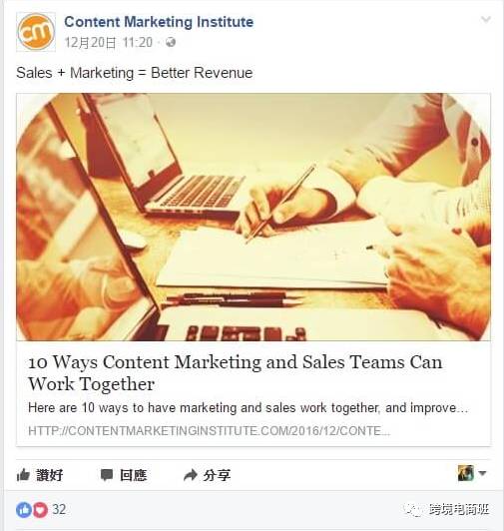Click the share arrow icon
This screenshot has height=531, width=504.
pyautogui.click(x=191, y=475)
